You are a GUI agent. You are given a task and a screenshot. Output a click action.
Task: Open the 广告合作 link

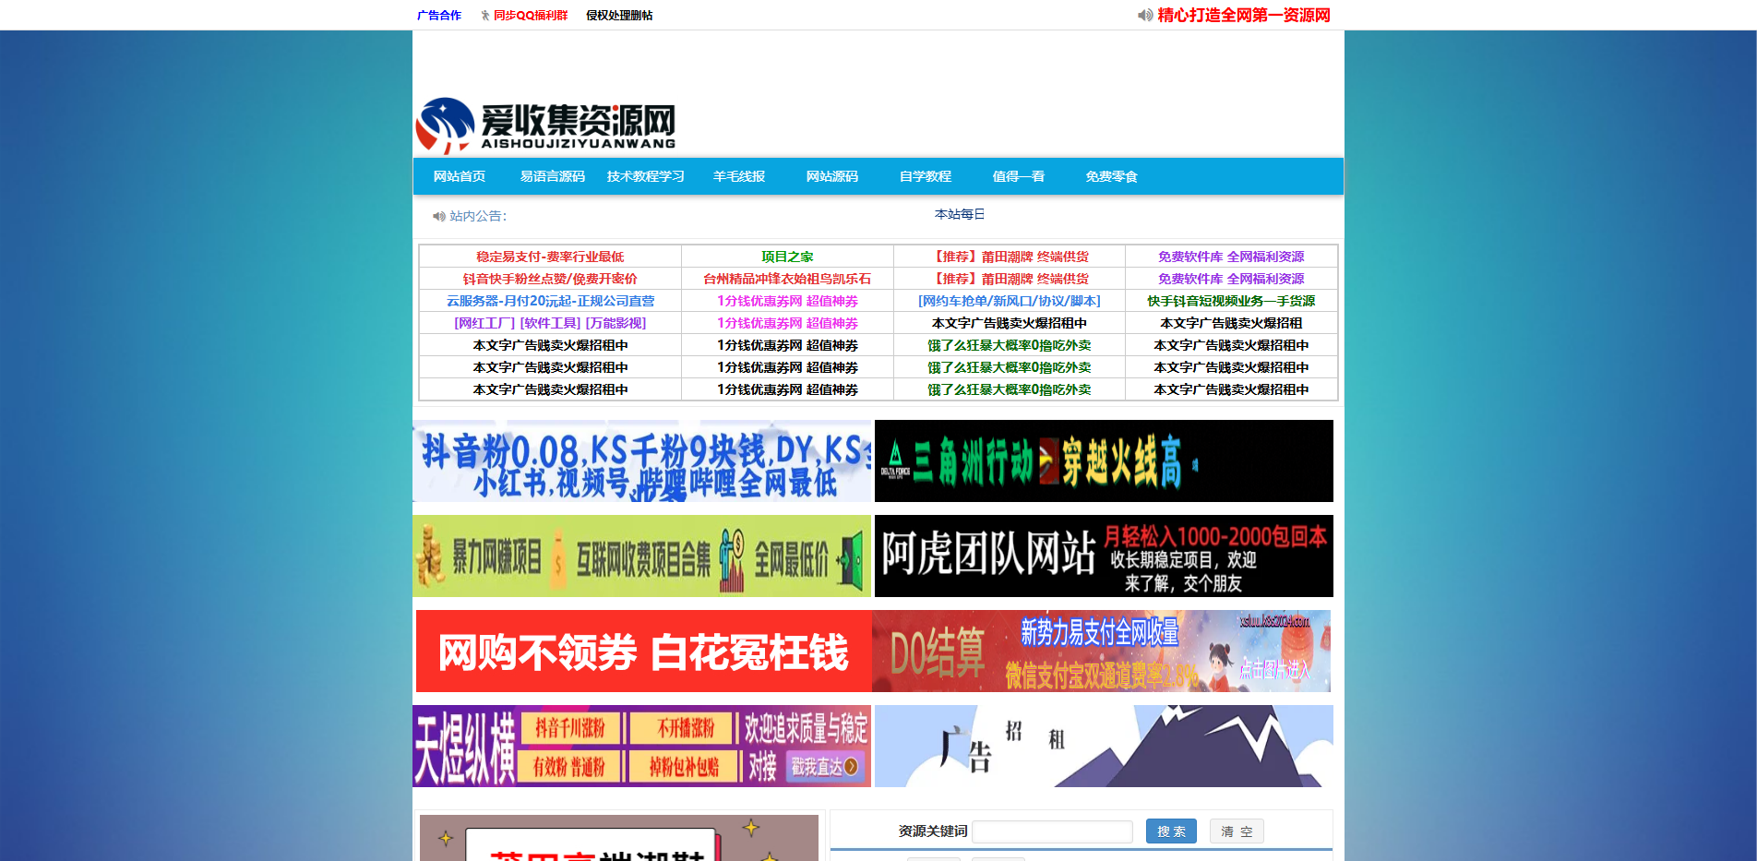coord(439,15)
